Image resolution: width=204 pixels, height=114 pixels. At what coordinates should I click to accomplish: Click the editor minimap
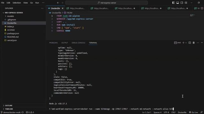click(x=193, y=16)
